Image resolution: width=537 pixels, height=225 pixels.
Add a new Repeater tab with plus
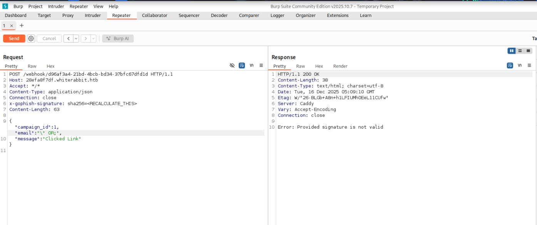click(x=22, y=26)
